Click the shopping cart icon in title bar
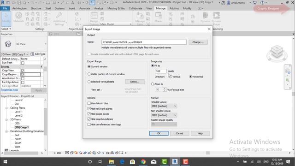The width and height of the screenshot is (295, 166). tap(255, 3)
